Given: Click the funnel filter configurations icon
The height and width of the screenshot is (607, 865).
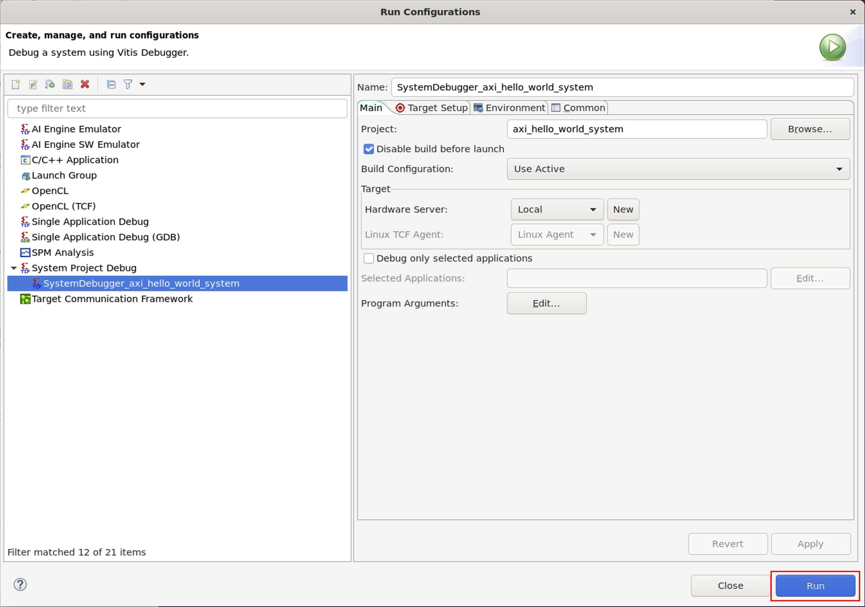Looking at the screenshot, I should 128,84.
